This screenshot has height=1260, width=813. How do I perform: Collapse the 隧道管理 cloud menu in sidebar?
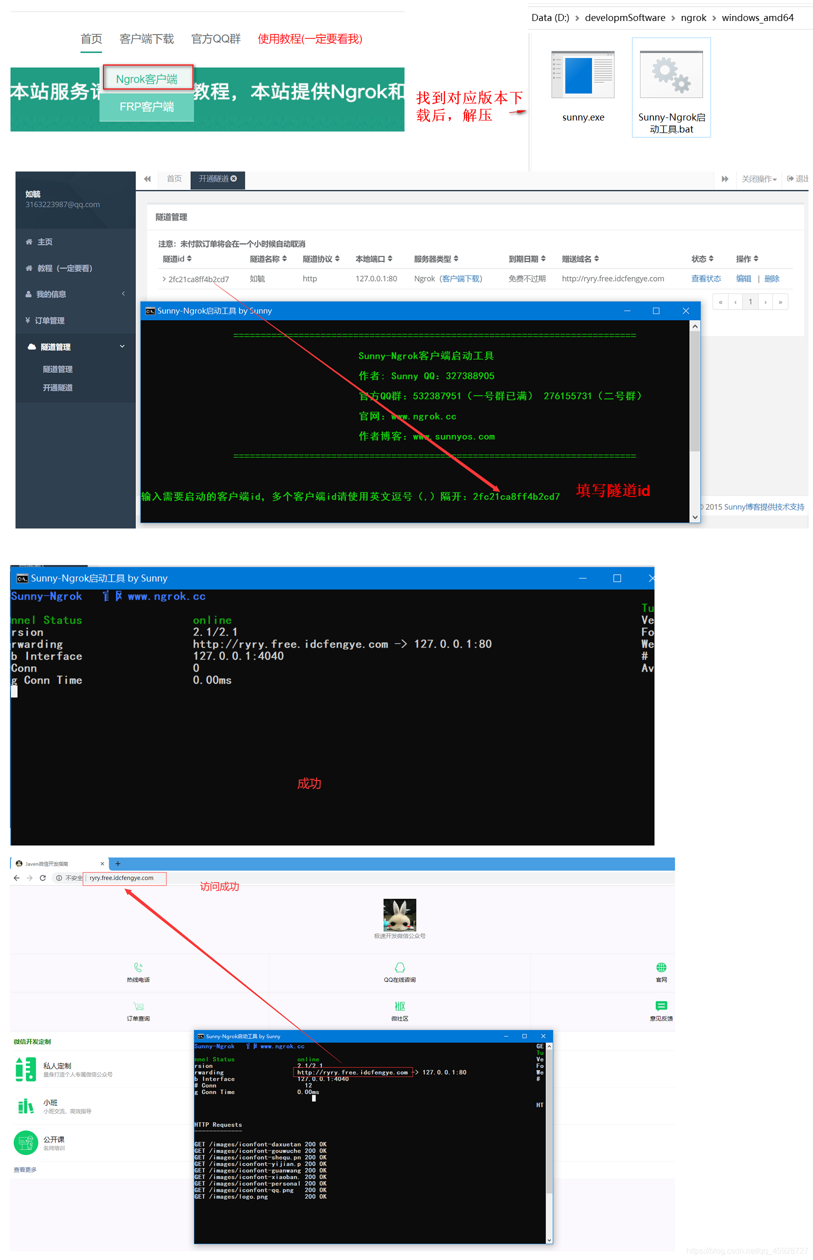(x=55, y=347)
